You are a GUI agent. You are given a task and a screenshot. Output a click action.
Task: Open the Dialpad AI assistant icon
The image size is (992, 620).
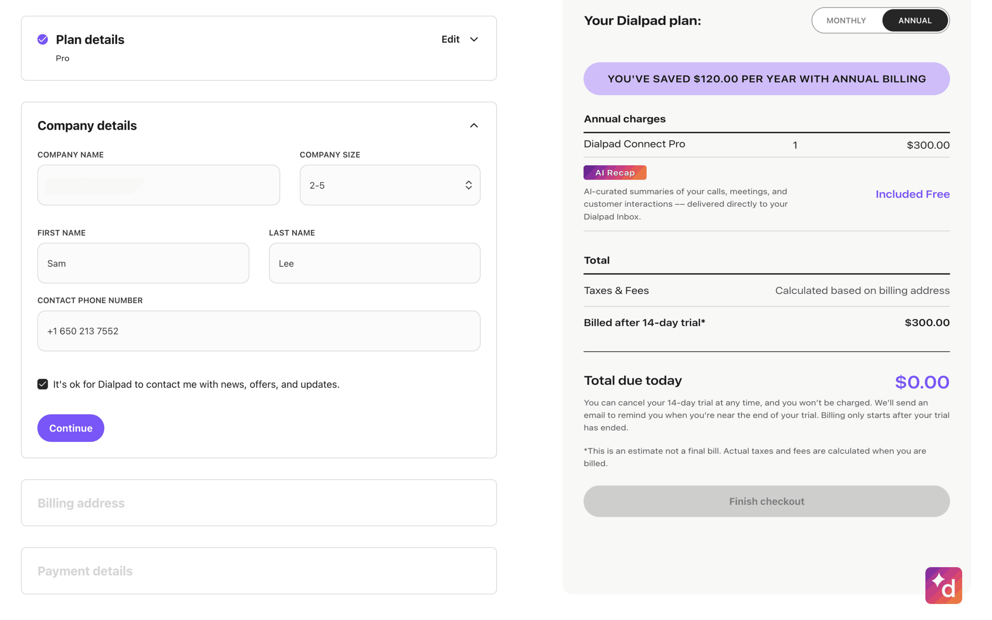point(943,585)
